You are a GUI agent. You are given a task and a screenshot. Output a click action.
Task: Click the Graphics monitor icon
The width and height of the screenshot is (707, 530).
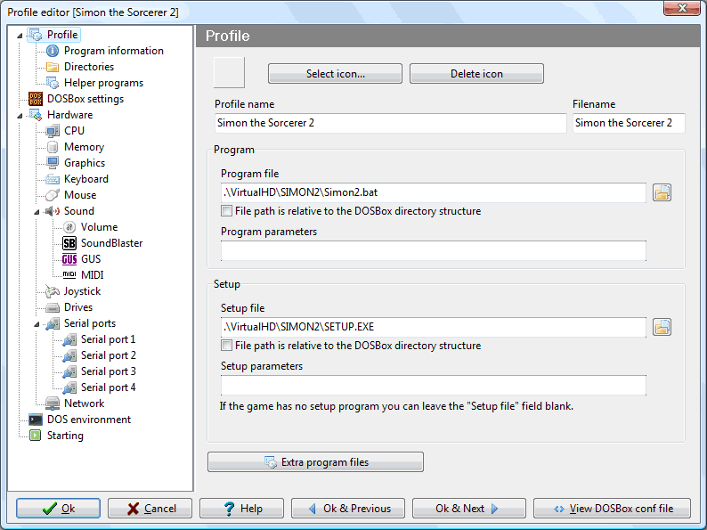pos(53,163)
